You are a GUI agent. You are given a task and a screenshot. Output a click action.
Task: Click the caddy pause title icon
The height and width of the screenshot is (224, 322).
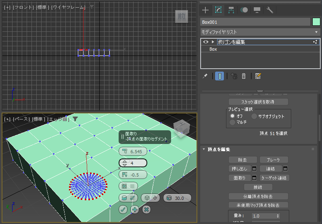122,137
